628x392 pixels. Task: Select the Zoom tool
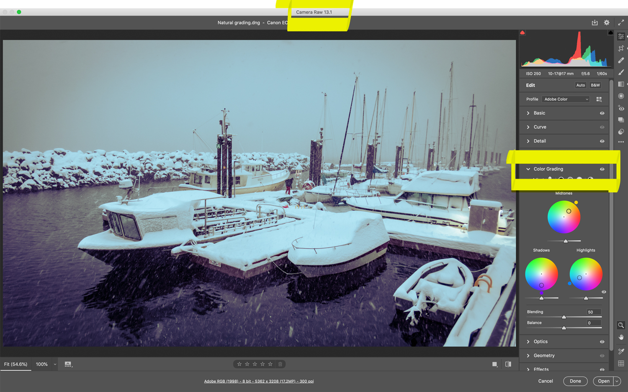pyautogui.click(x=621, y=325)
